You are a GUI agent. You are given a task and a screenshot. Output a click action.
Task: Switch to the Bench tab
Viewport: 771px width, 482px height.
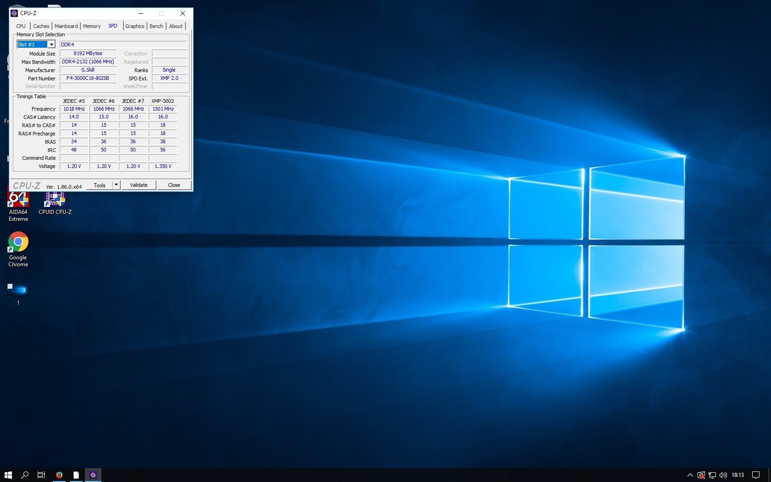(x=156, y=26)
